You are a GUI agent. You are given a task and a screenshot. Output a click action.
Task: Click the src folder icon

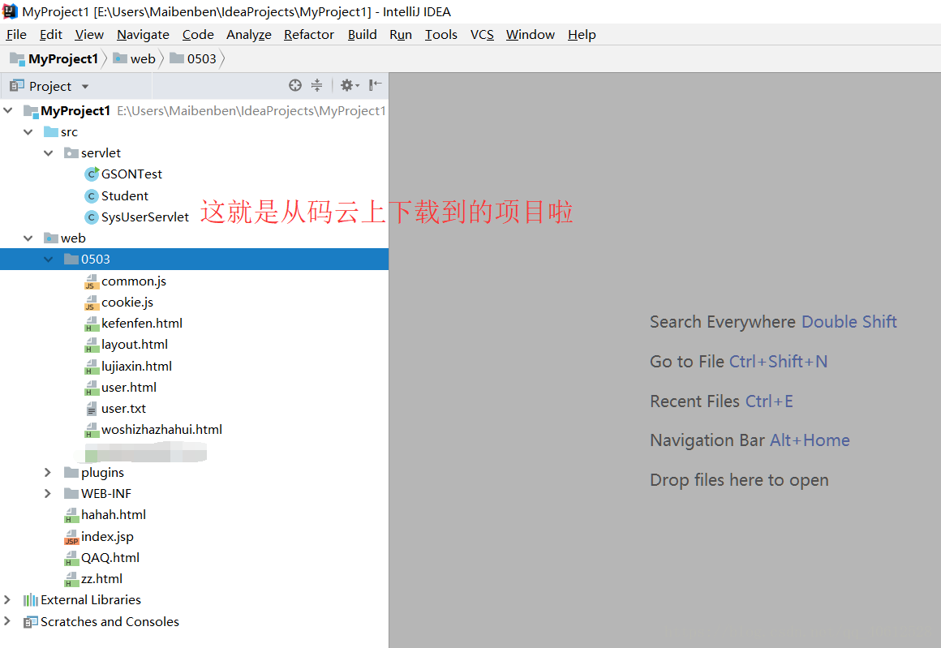point(51,132)
